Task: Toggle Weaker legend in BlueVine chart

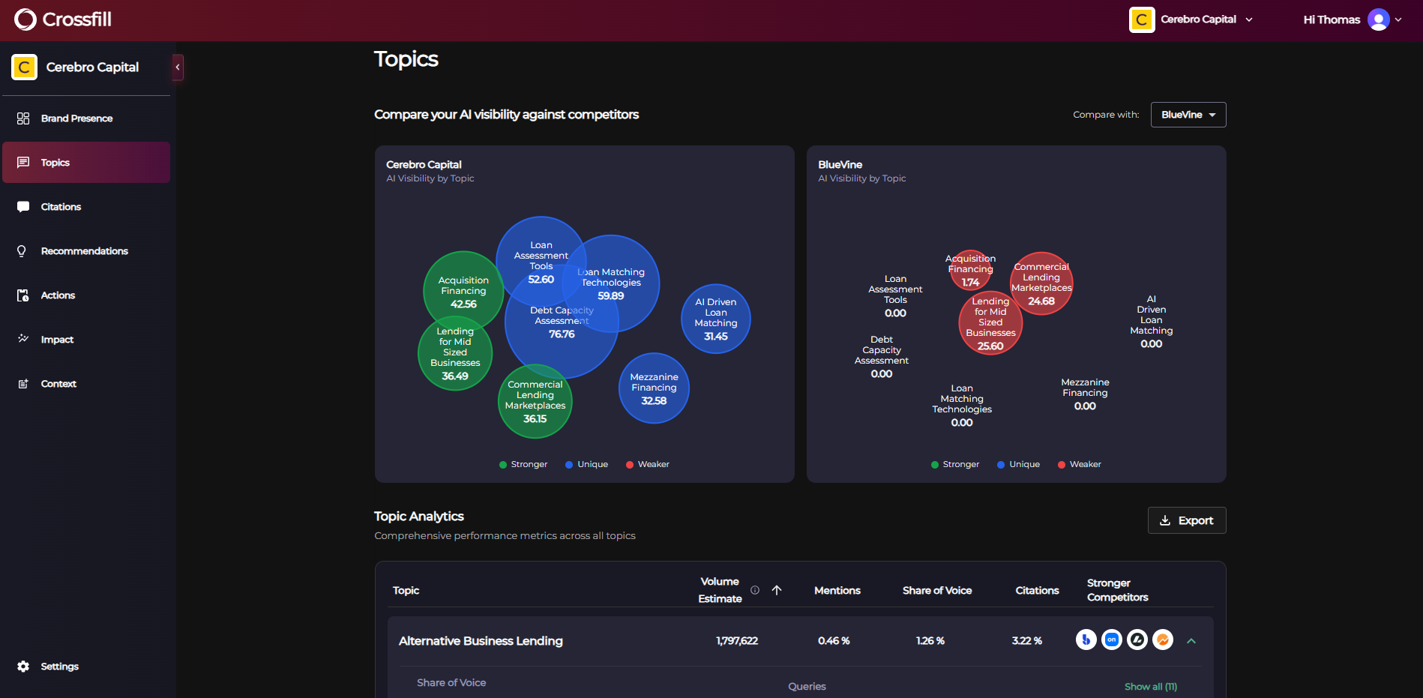Action: pos(1080,465)
